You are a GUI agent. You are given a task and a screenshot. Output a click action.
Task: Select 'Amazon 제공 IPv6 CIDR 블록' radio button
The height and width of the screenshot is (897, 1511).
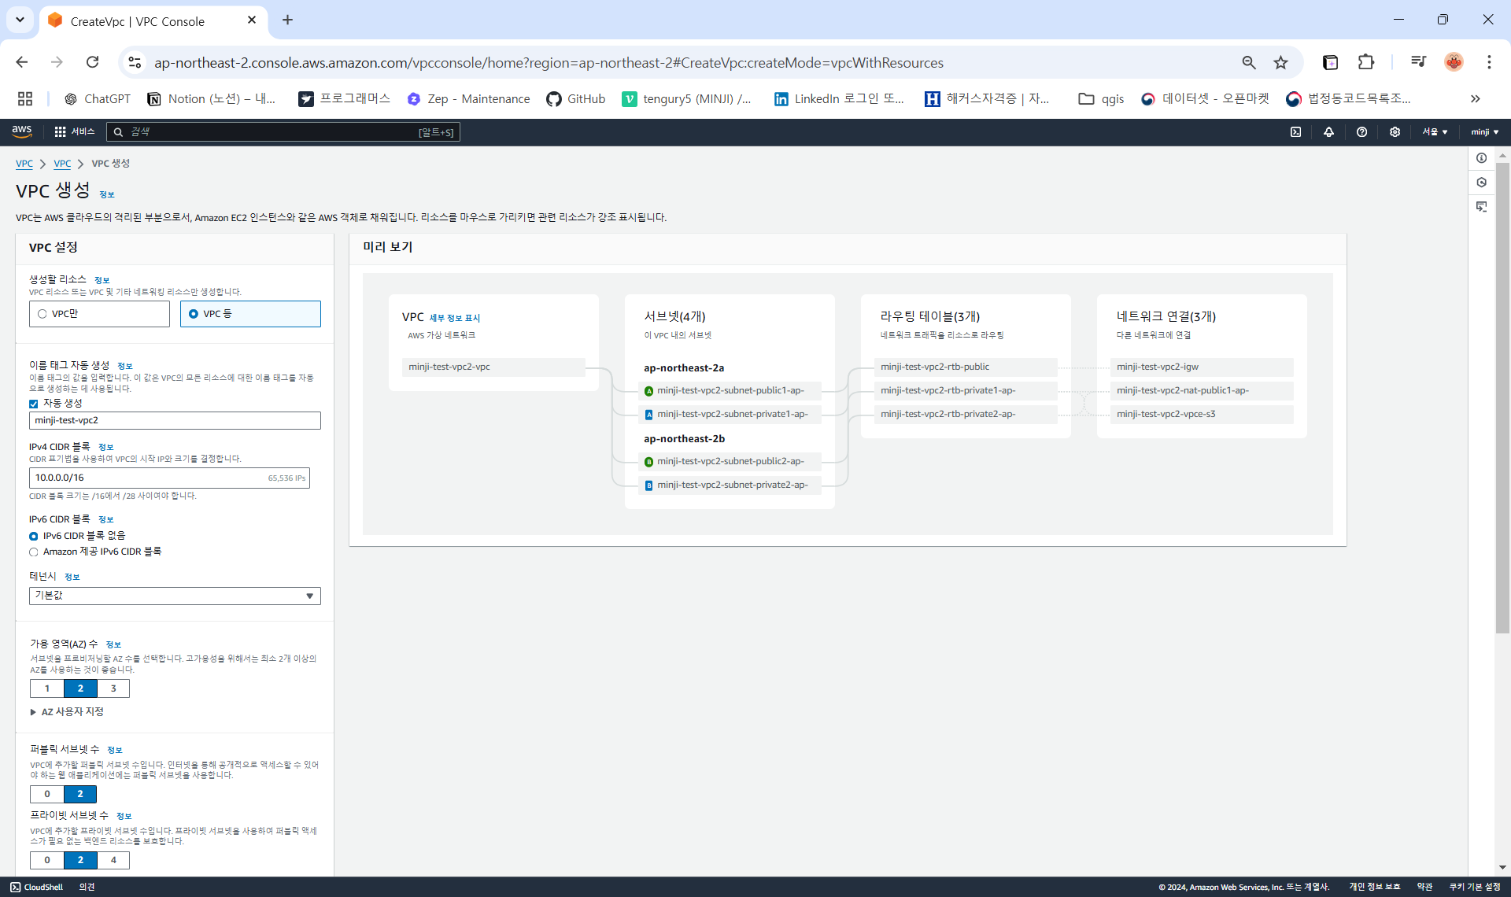34,552
